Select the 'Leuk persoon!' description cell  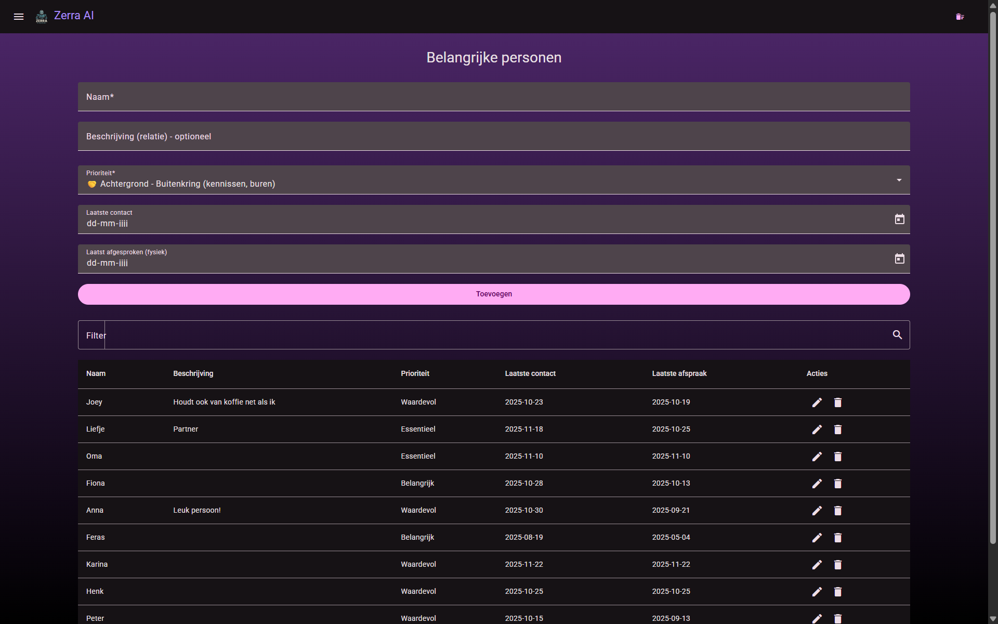(x=197, y=510)
